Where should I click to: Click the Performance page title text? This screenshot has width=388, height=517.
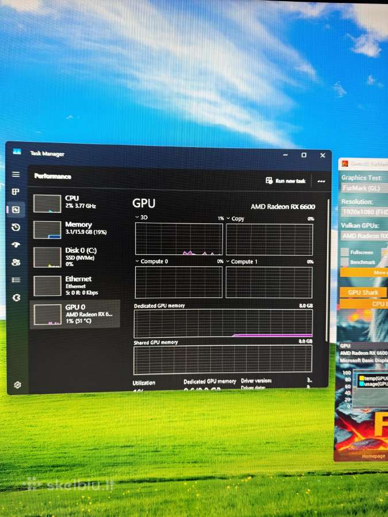52,176
